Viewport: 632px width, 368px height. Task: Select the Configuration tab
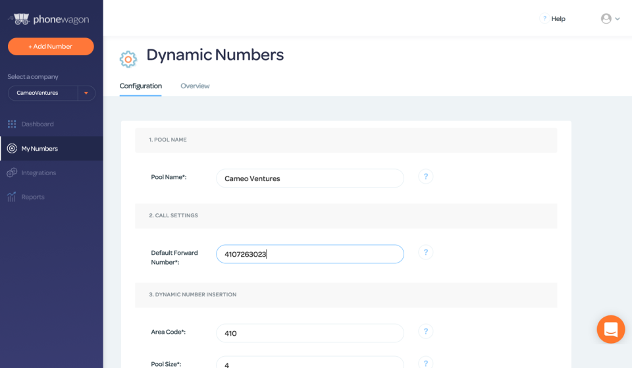click(x=140, y=86)
